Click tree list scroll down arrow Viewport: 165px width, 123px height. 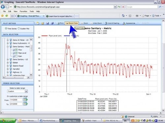31,75
